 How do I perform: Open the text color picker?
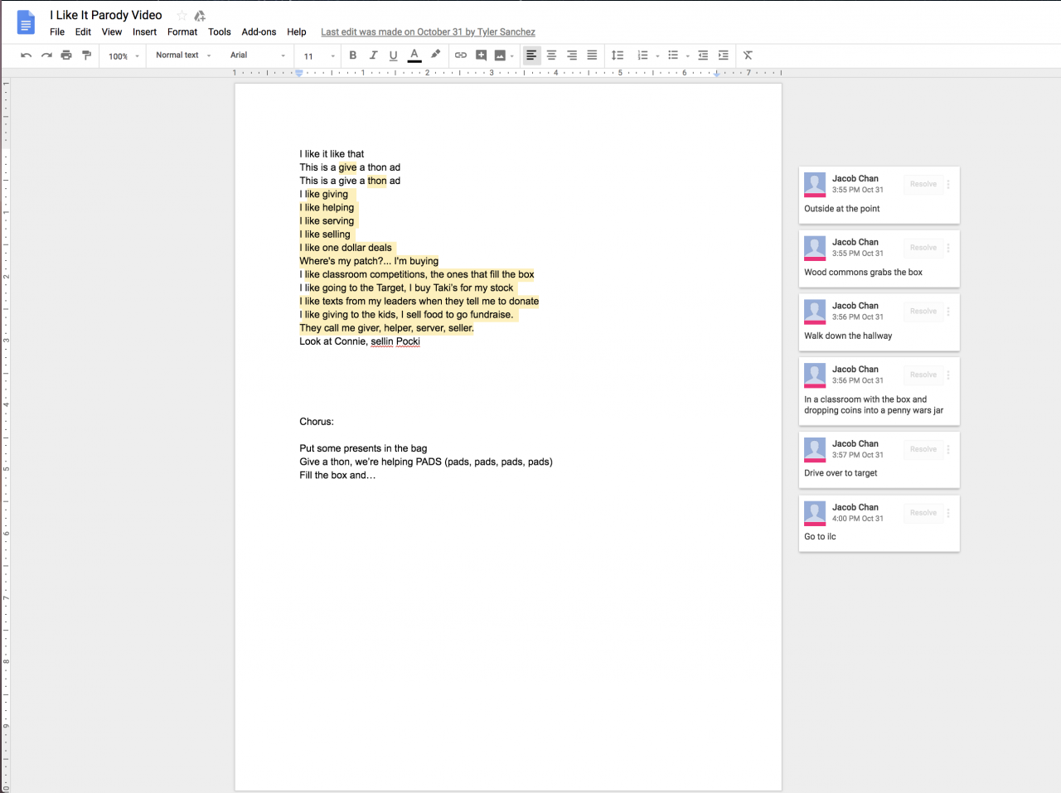(414, 56)
